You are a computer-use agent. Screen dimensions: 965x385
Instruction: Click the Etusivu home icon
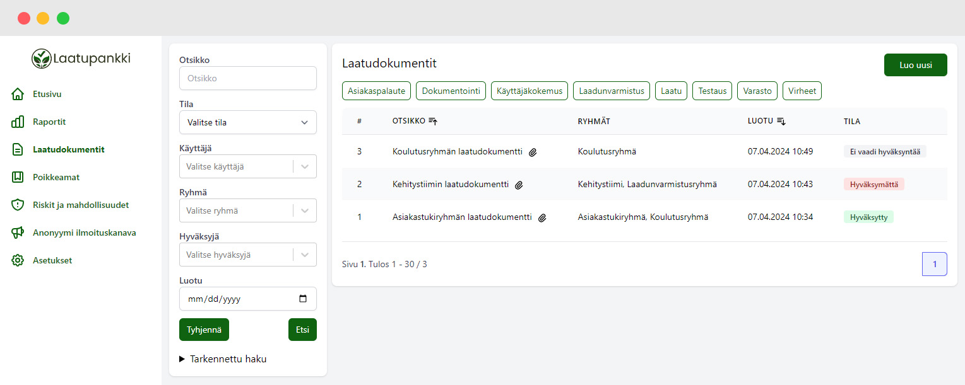[x=18, y=95]
